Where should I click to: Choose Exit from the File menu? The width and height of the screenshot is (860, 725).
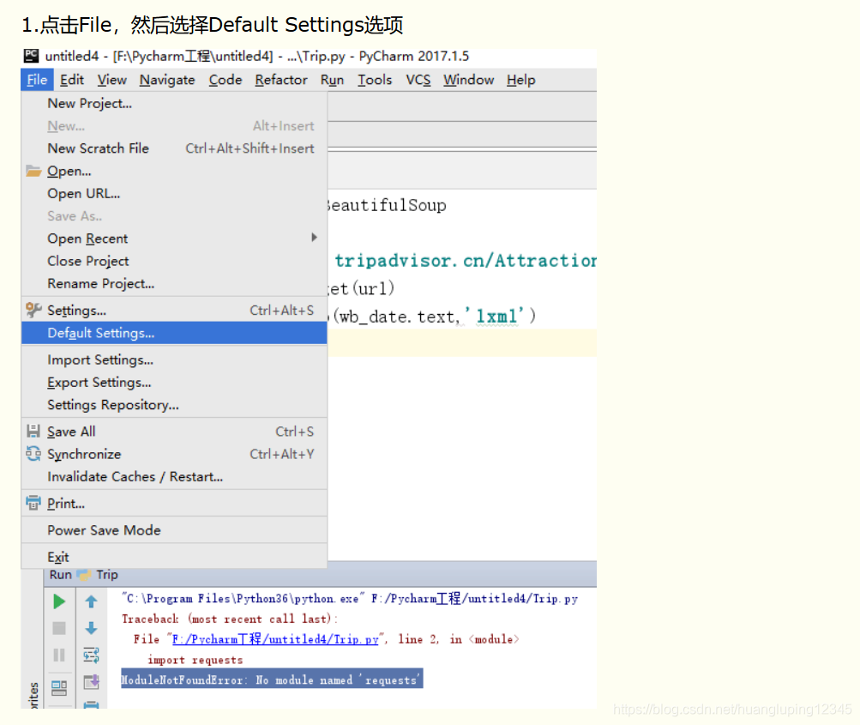[x=174, y=557]
